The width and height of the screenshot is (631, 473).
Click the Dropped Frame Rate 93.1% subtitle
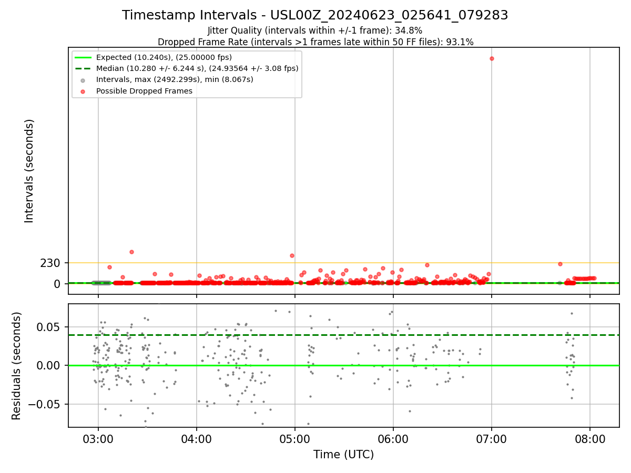tap(315, 42)
